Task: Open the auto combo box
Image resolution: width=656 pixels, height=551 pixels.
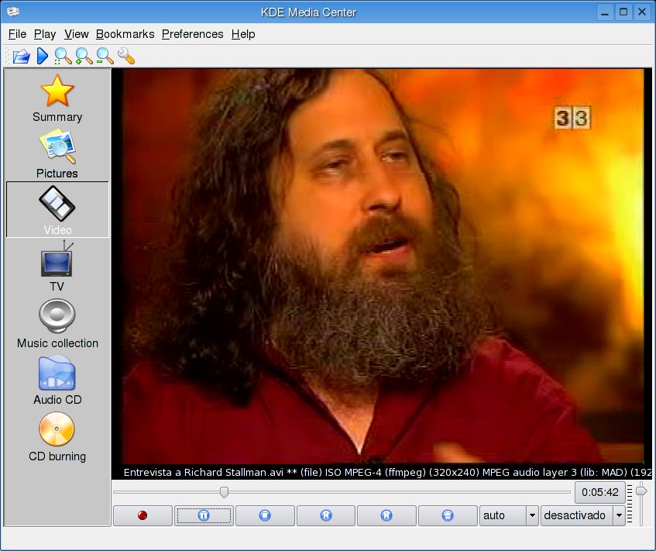Action: [508, 515]
